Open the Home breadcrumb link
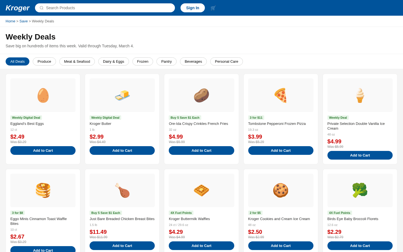 (x=10, y=21)
